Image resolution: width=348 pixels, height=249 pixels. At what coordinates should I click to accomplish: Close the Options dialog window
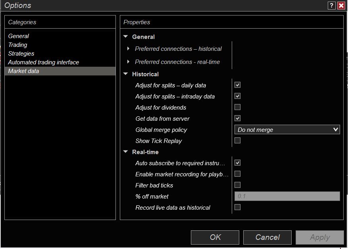pos(341,6)
